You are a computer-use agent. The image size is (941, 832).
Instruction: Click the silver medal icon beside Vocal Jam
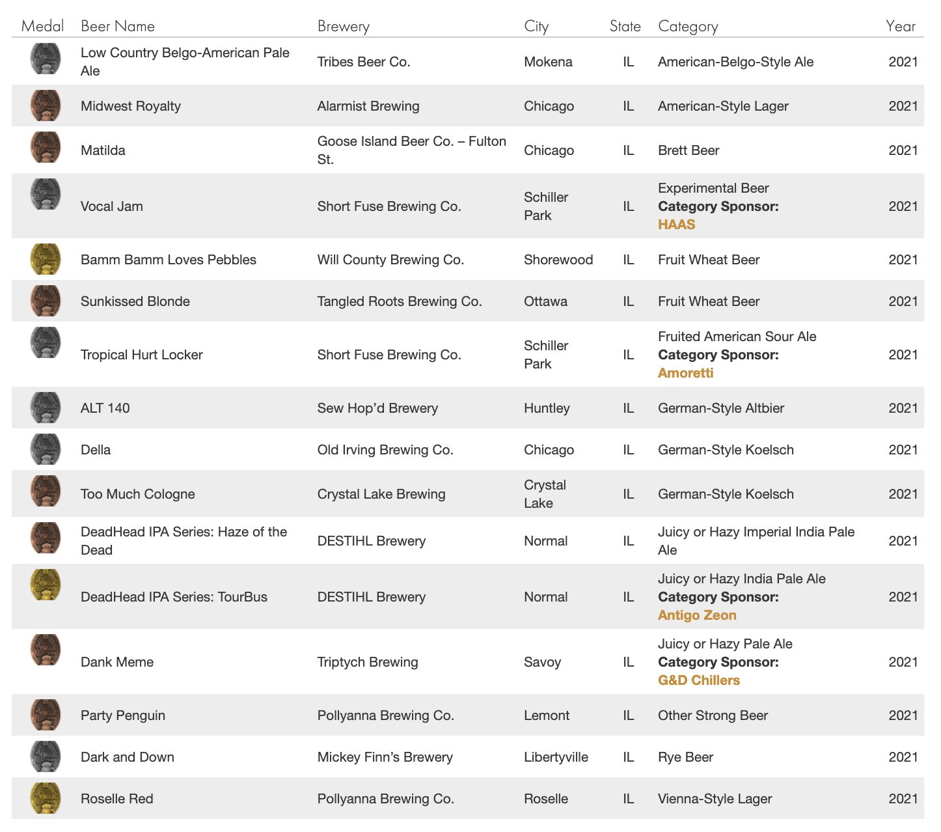(x=46, y=194)
